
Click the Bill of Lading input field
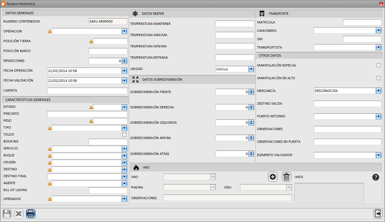[108, 190]
